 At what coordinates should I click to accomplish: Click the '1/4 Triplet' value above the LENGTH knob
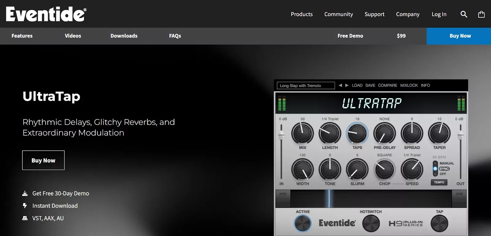pyautogui.click(x=330, y=119)
